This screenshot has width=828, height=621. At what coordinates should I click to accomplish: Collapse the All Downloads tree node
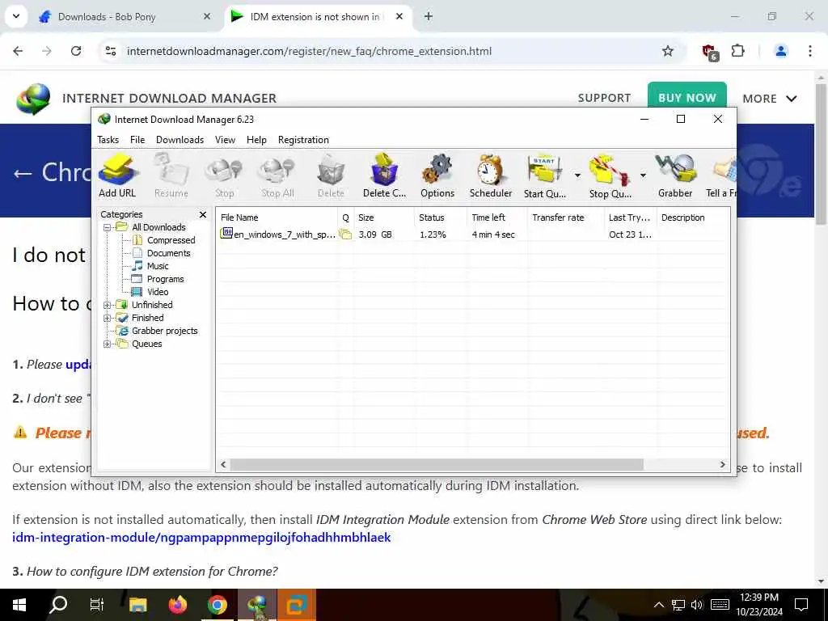(108, 227)
